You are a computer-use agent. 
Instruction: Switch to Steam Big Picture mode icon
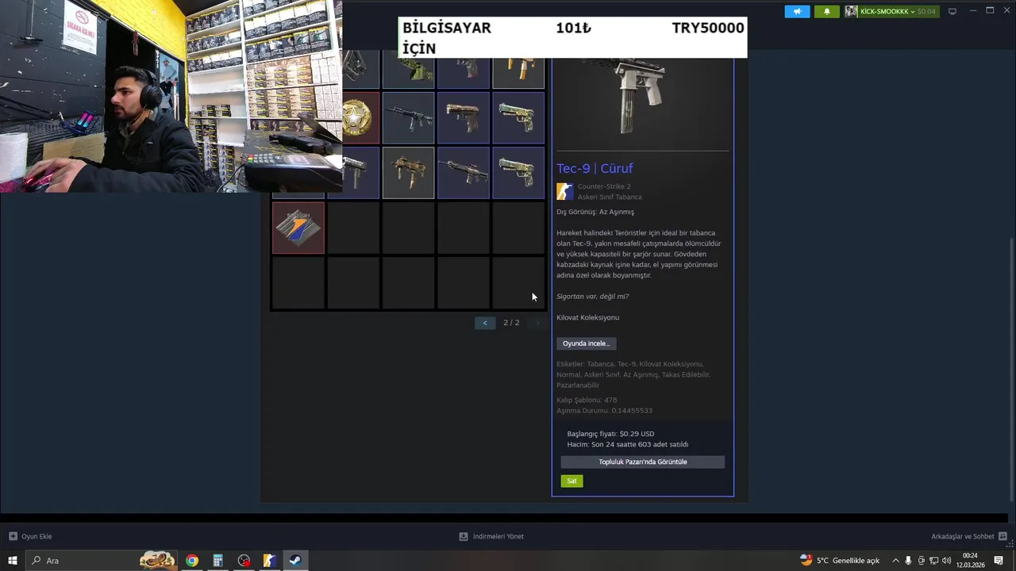tap(952, 11)
